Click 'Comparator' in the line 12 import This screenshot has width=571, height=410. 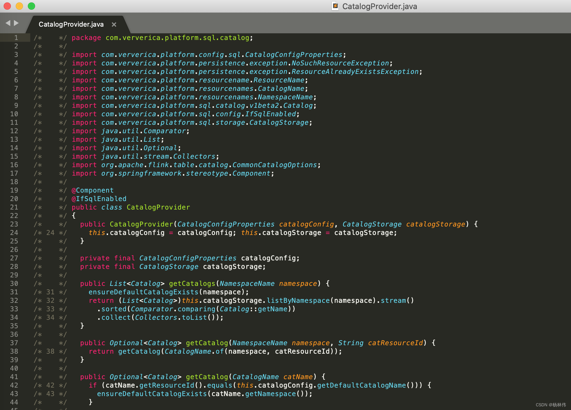pos(165,131)
